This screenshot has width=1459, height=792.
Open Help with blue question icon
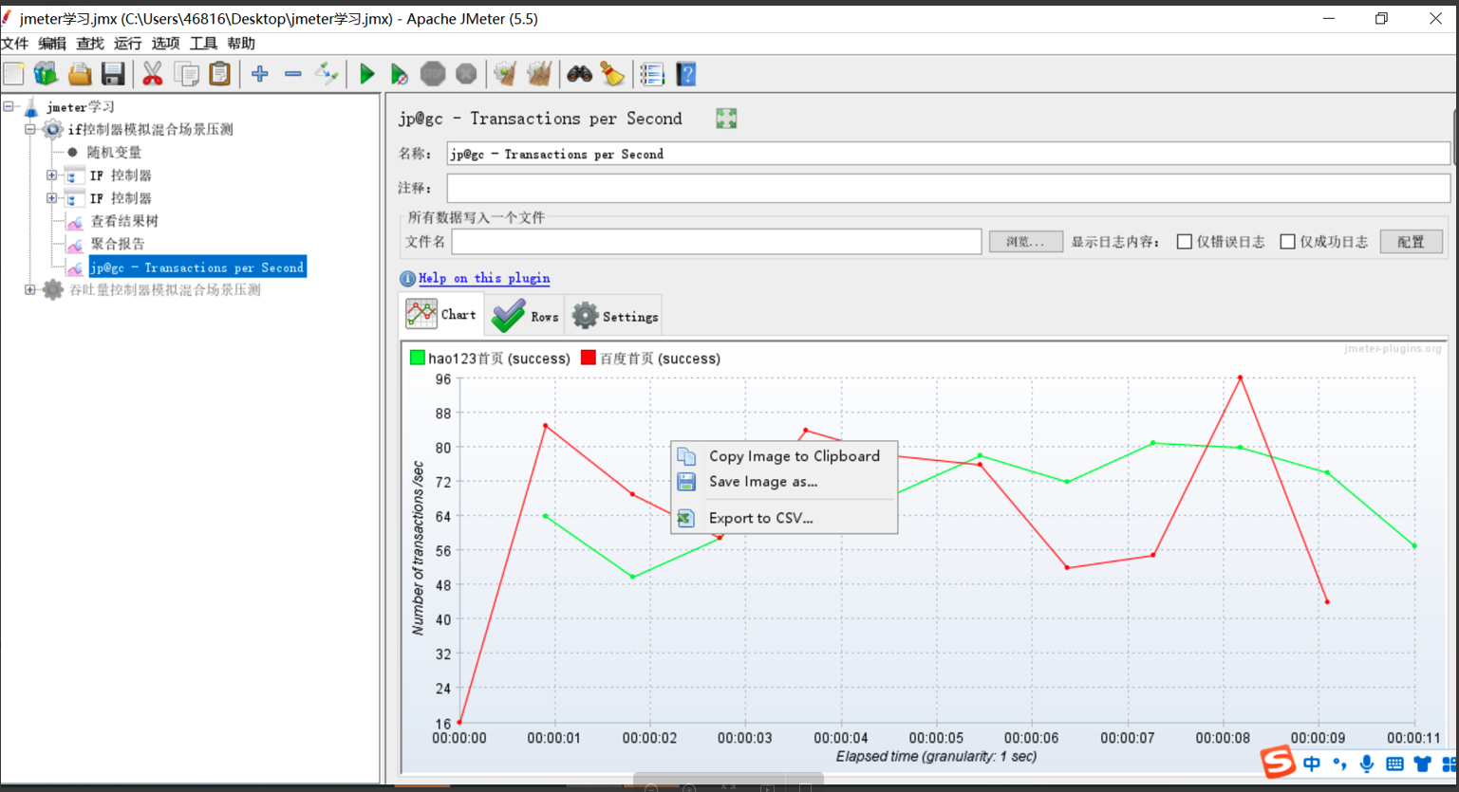click(686, 74)
